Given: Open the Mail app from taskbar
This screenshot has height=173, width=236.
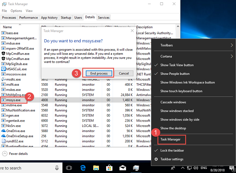Looking at the screenshot, I should click(123, 168).
